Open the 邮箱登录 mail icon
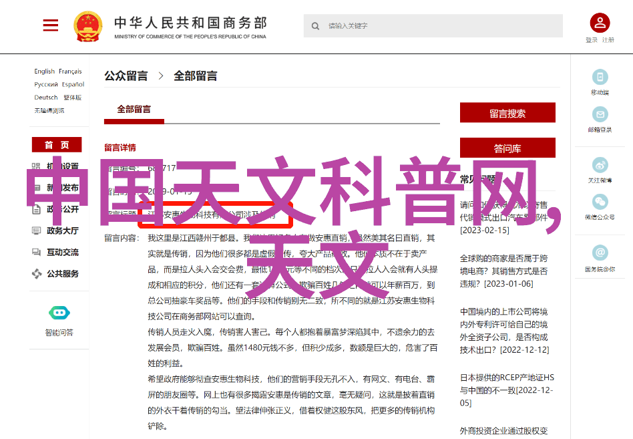 (600, 114)
